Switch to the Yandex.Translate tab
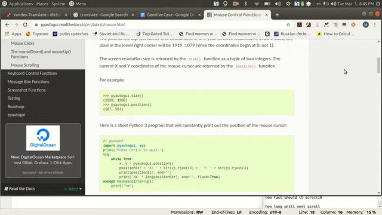 [36, 15]
